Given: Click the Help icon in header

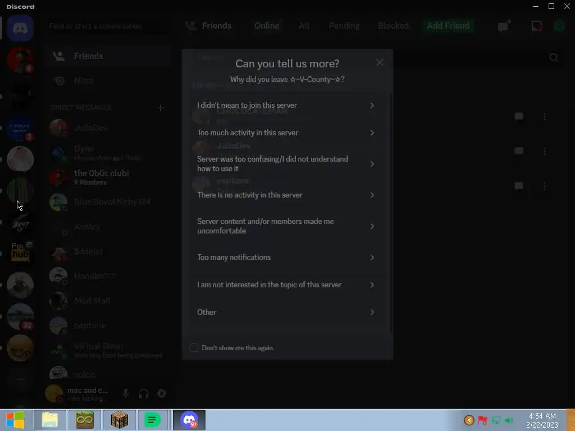Looking at the screenshot, I should tap(559, 26).
